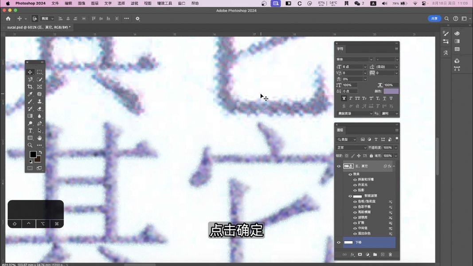This screenshot has height=266, width=473.
Task: Open the options bar gear settings
Action: (137, 19)
